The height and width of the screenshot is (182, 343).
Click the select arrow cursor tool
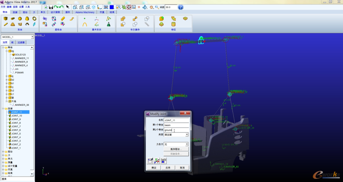(x=68, y=7)
